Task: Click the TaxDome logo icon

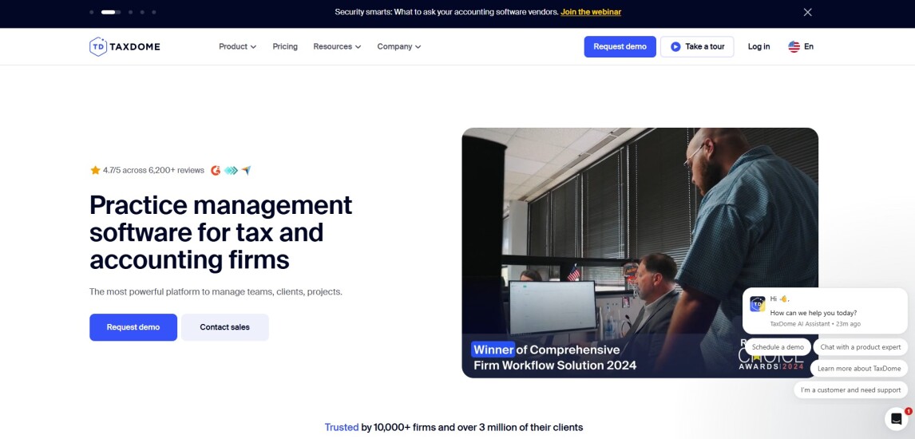Action: coord(97,46)
